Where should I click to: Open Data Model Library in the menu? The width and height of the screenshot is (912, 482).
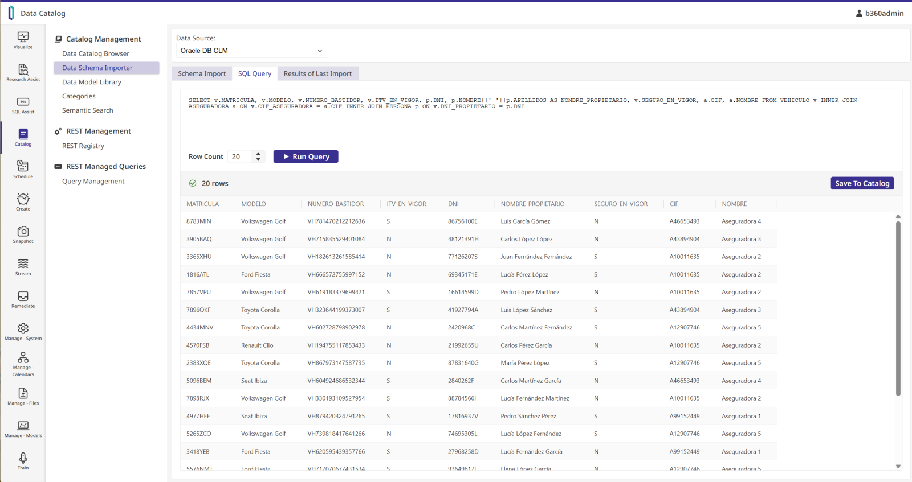click(92, 82)
